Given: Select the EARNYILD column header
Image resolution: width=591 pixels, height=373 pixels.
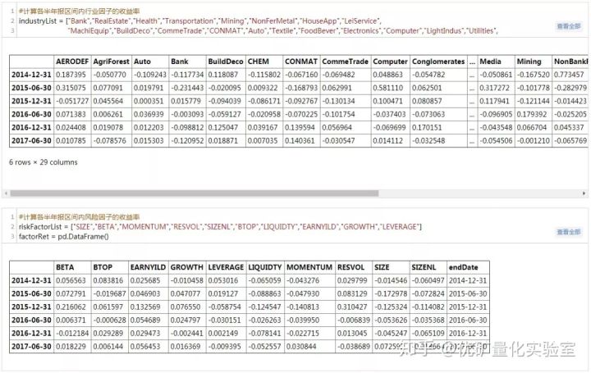Looking at the screenshot, I should pyautogui.click(x=148, y=267).
